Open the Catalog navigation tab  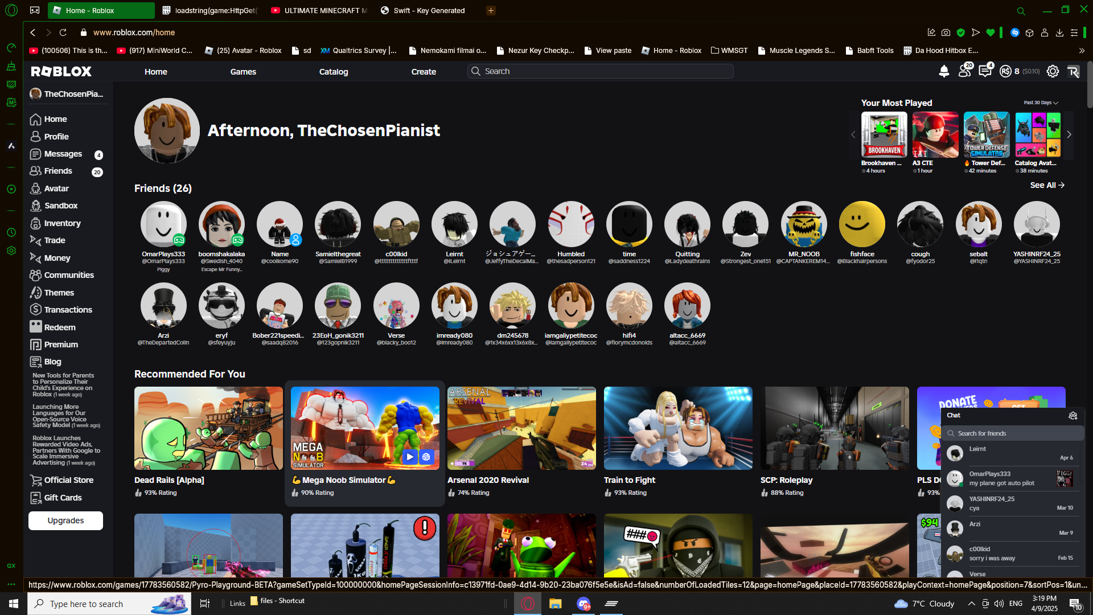(334, 72)
